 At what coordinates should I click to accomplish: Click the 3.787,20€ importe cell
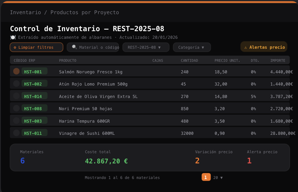pos(282,97)
